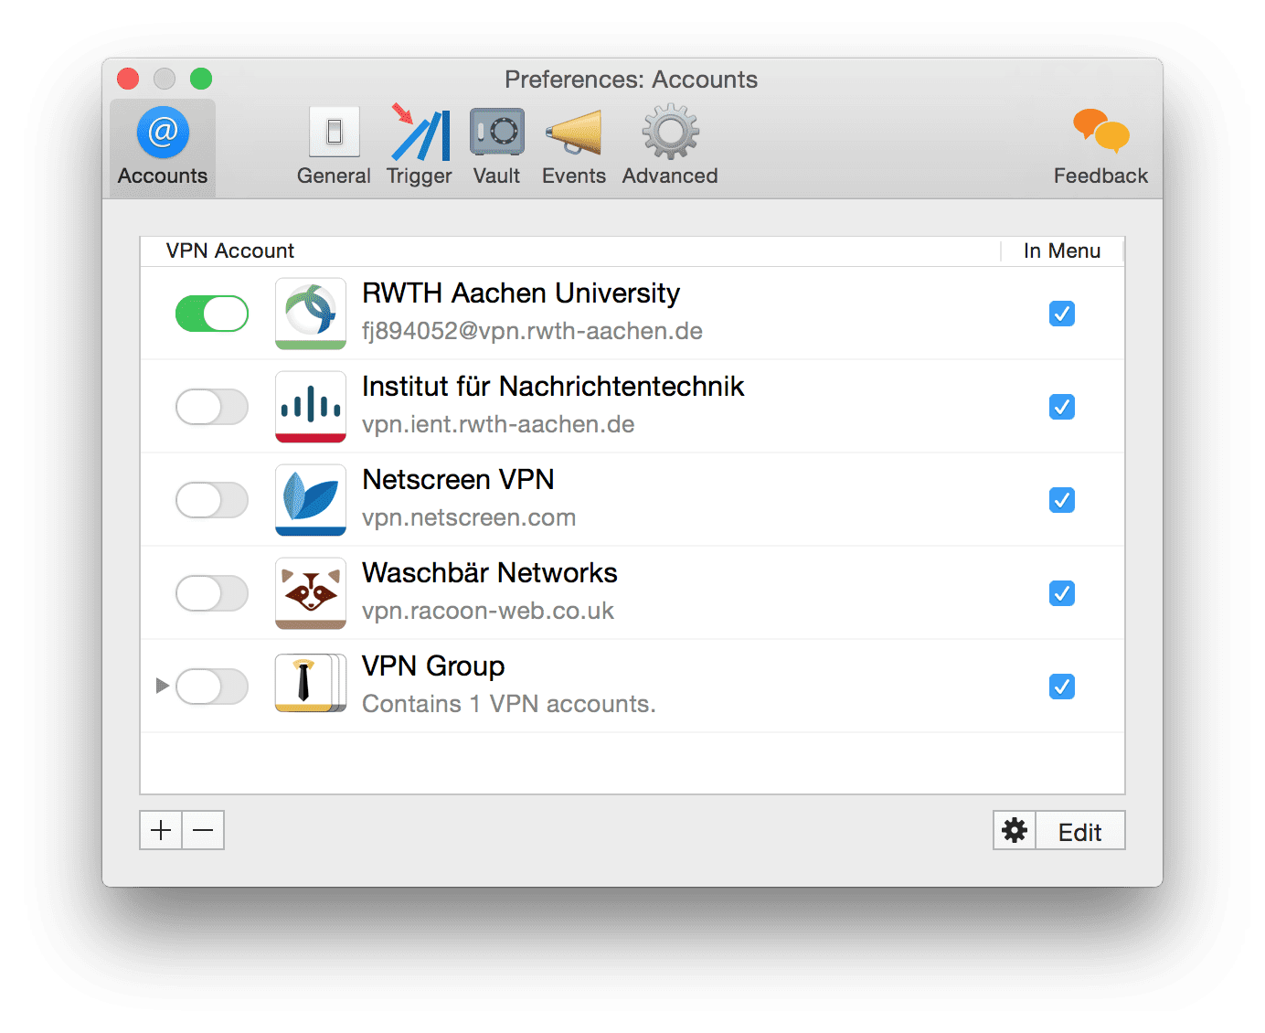Remove selected account with minus button
This screenshot has height=1033, width=1265.
click(203, 830)
